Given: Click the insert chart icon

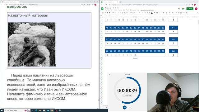Looking at the screenshot, I should (181, 13).
